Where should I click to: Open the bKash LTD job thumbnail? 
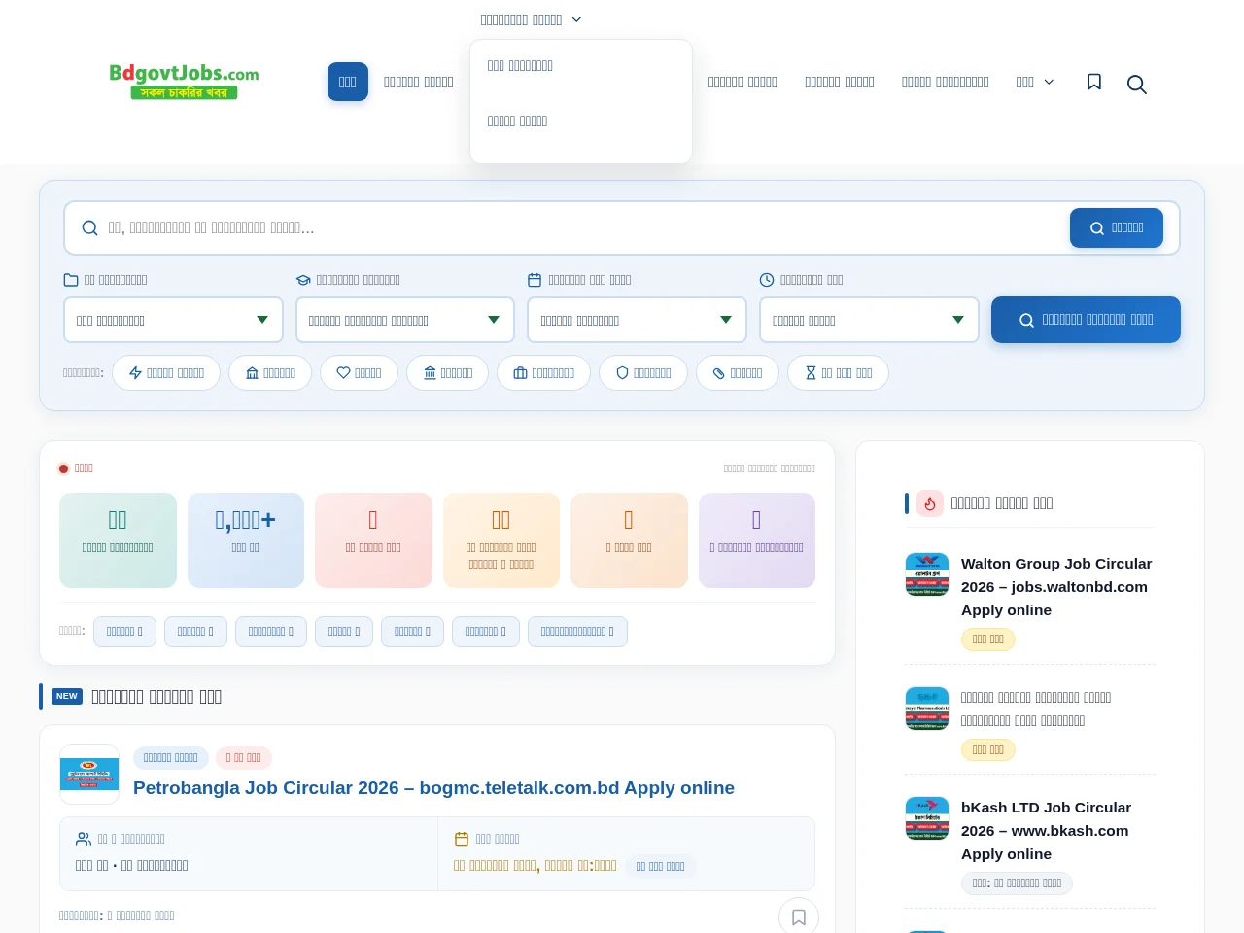click(x=927, y=818)
